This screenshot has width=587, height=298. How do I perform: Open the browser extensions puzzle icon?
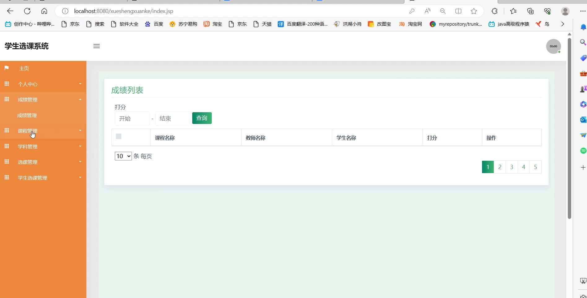pos(494,11)
